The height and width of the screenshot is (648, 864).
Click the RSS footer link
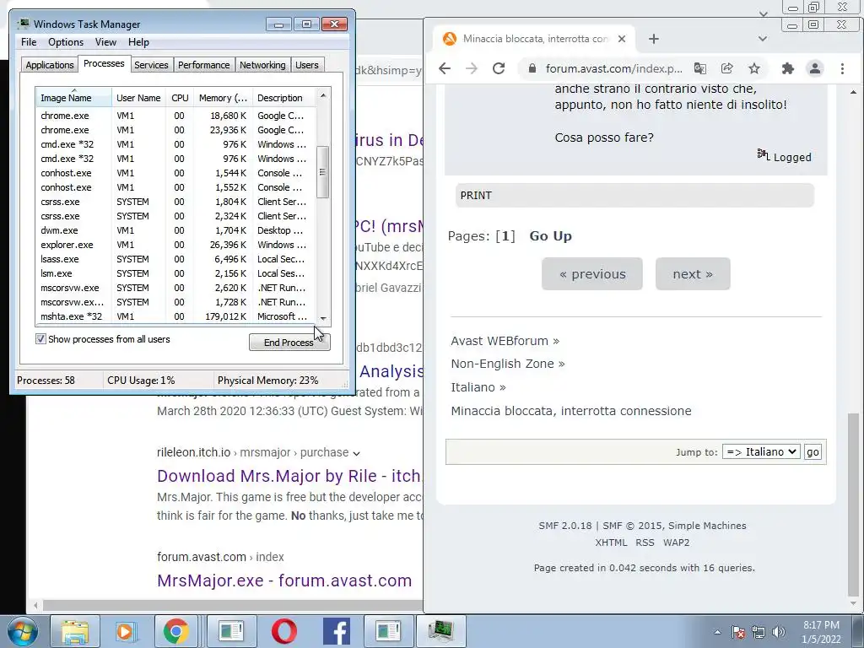coord(645,543)
